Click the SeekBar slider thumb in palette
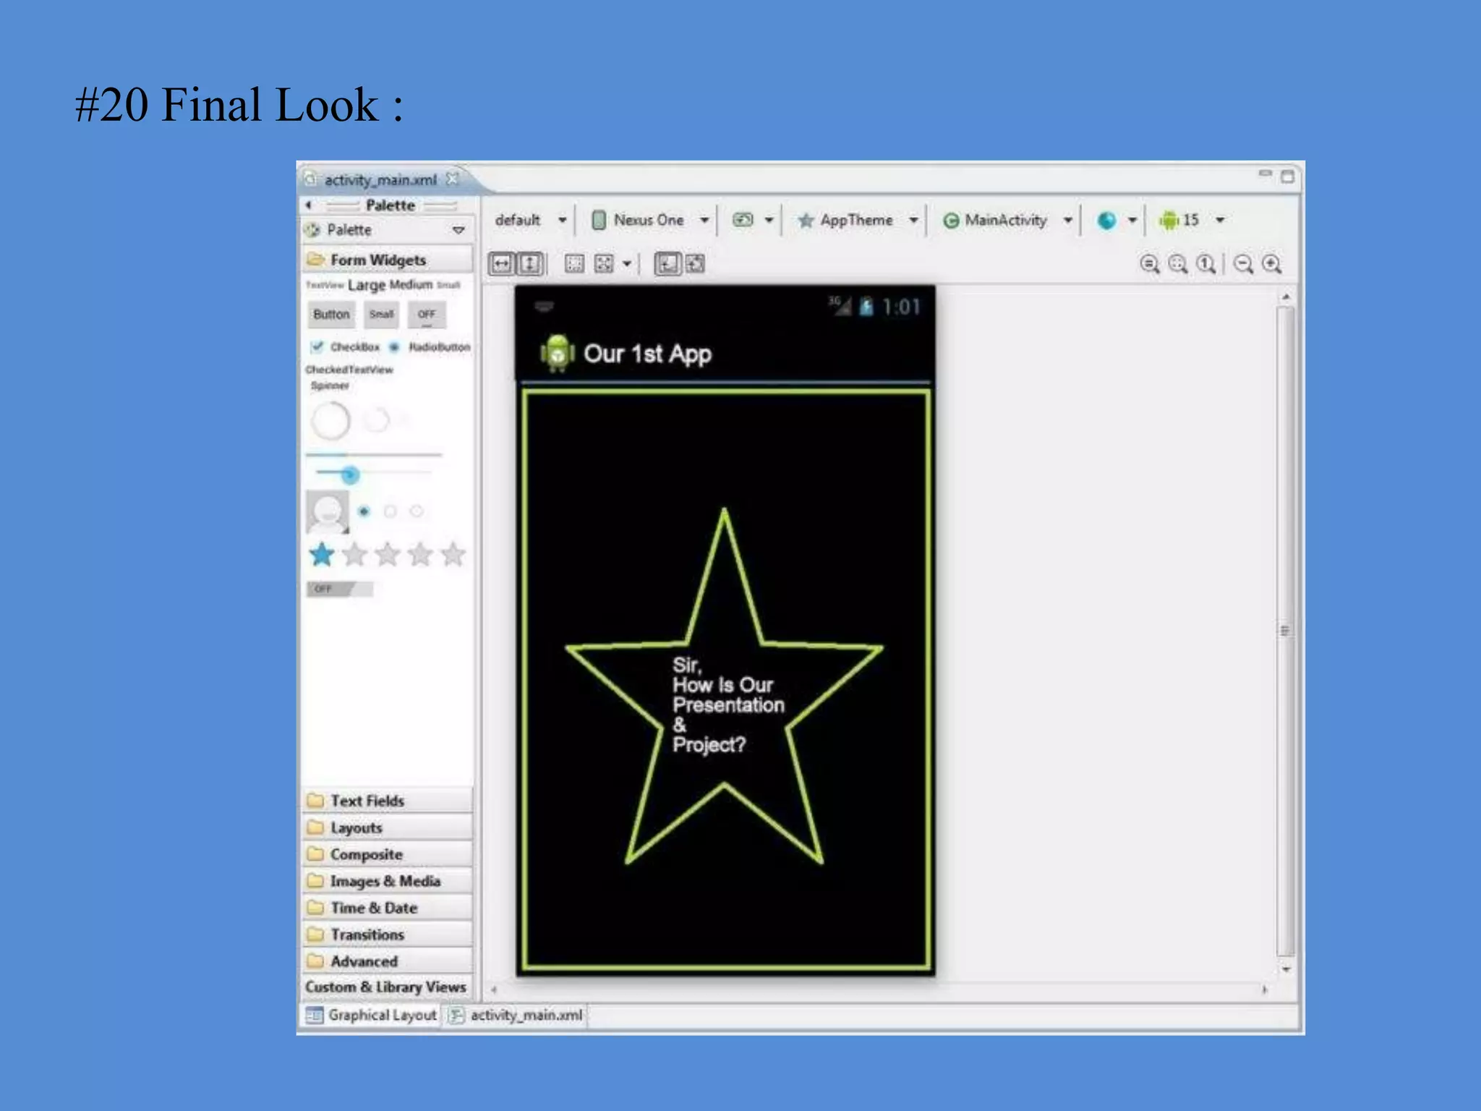Screen dimensions: 1481x1111 (x=350, y=475)
